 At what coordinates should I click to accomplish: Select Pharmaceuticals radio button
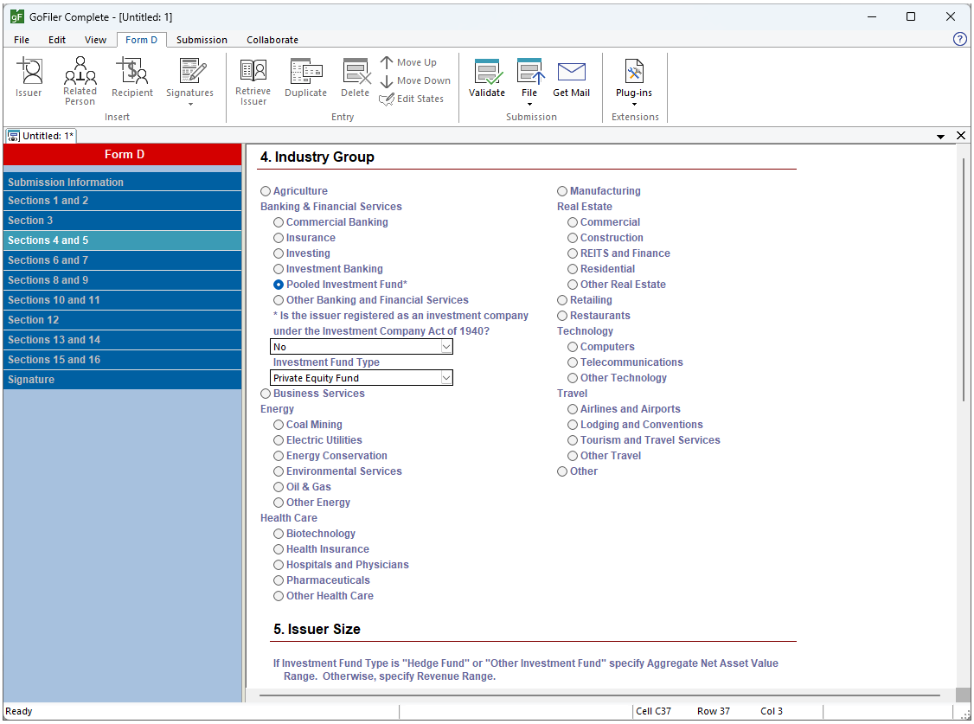(x=279, y=580)
